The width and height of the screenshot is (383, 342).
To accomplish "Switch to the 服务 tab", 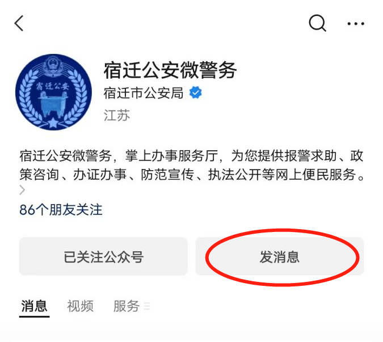I will [127, 306].
